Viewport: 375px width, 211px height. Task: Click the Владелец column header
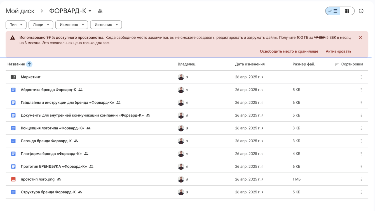[186, 64]
